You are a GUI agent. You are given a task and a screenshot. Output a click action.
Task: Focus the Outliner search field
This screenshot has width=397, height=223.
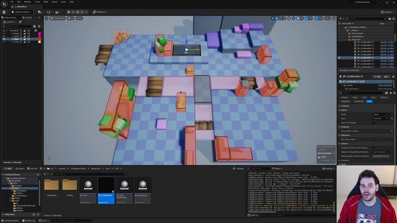point(367,19)
